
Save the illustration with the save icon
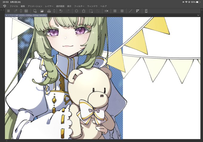coord(49,11)
